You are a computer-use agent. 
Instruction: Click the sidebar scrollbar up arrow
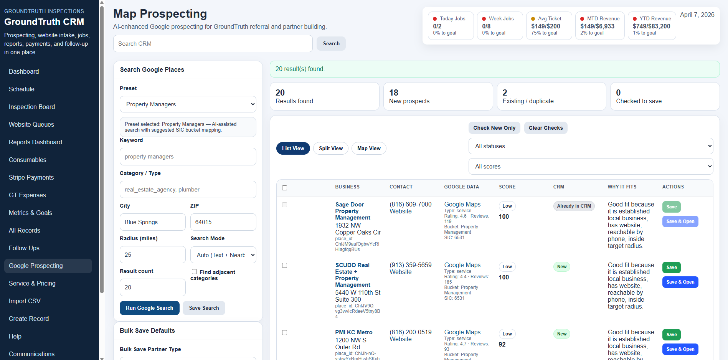click(102, 2)
